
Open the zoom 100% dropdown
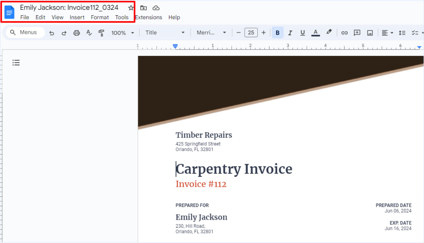tap(123, 33)
